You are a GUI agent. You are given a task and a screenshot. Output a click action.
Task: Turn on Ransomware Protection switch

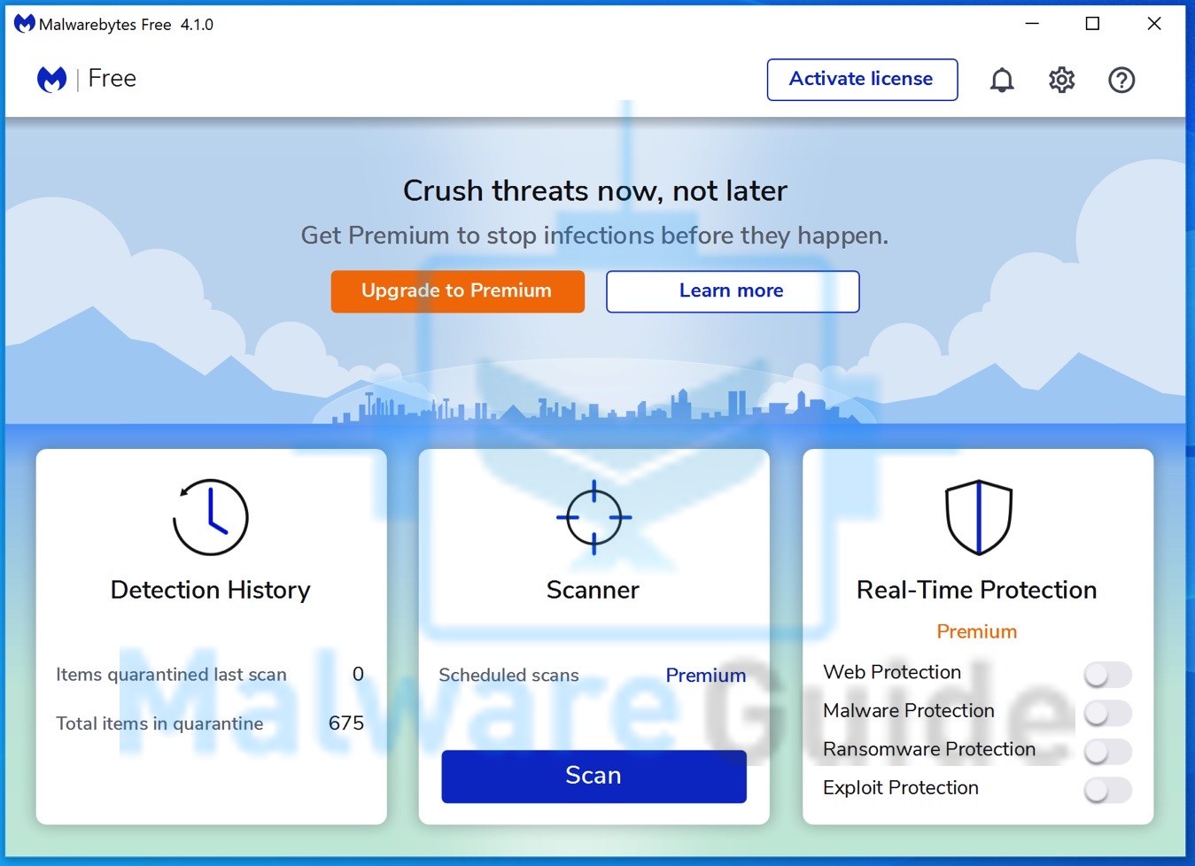point(1107,752)
